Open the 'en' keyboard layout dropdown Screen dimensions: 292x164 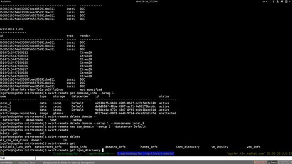[265, 1]
